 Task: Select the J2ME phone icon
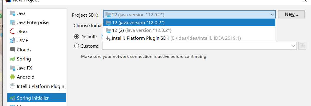pos(12,41)
